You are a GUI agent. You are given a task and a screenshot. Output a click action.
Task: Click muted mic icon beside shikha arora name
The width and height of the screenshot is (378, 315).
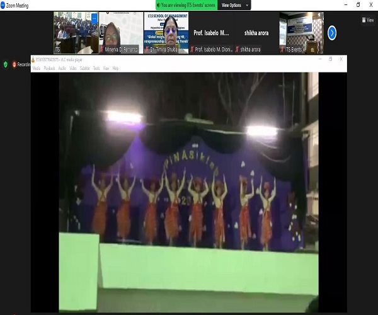[237, 49]
